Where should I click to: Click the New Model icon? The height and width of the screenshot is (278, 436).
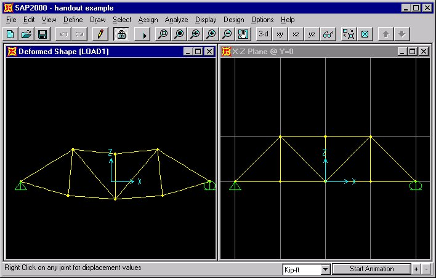pyautogui.click(x=10, y=34)
